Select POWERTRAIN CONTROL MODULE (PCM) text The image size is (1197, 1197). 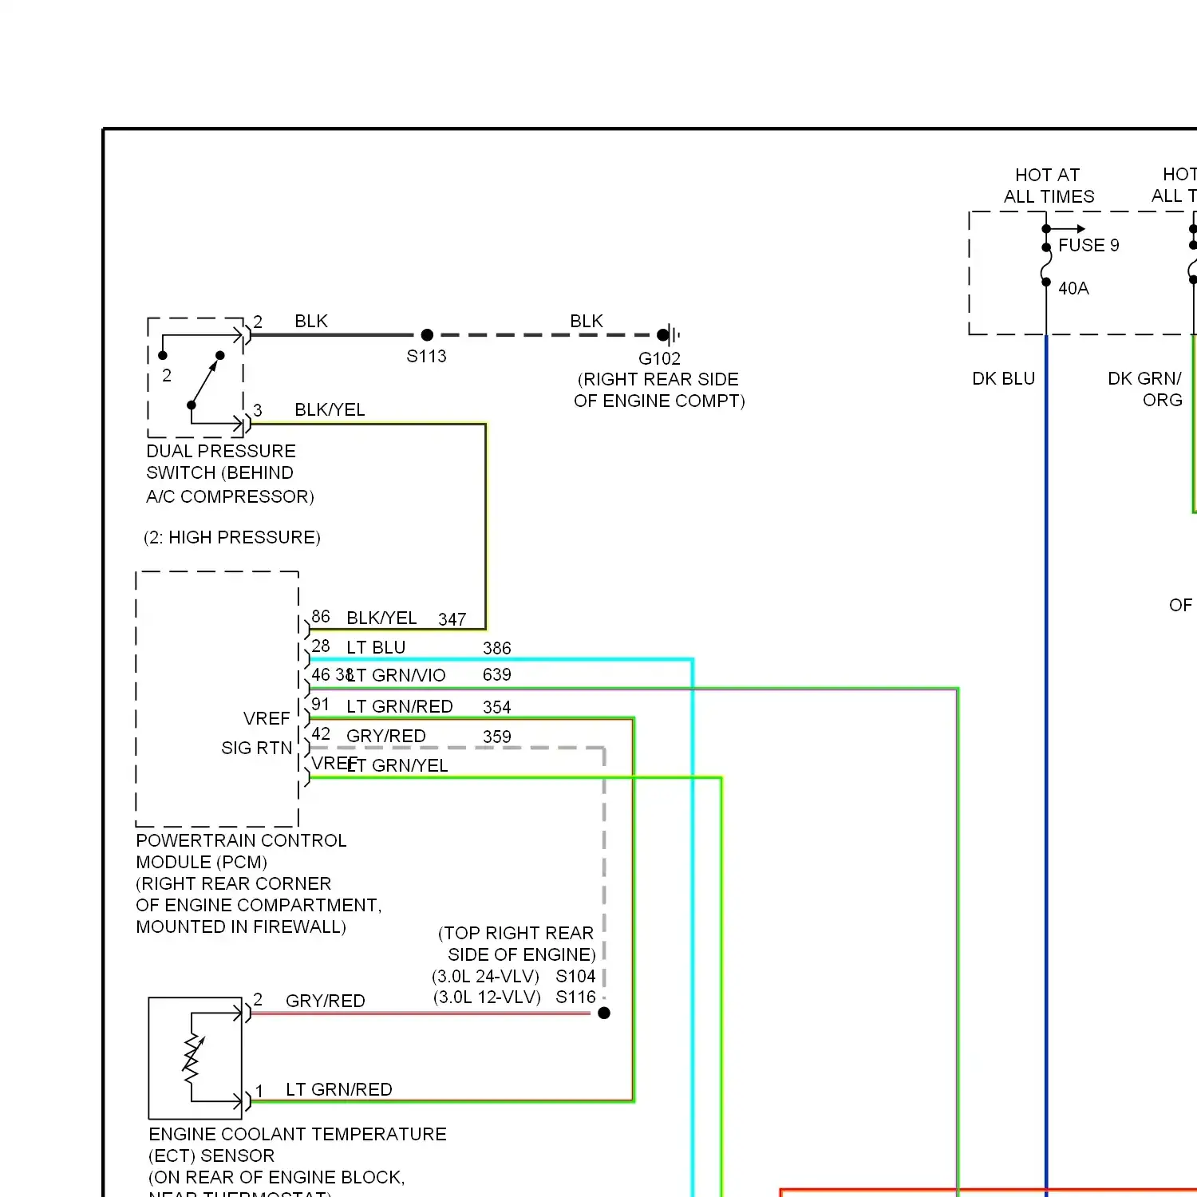[241, 851]
